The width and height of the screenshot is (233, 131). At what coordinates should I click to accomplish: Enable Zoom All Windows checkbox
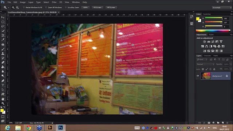click(x=46, y=7)
